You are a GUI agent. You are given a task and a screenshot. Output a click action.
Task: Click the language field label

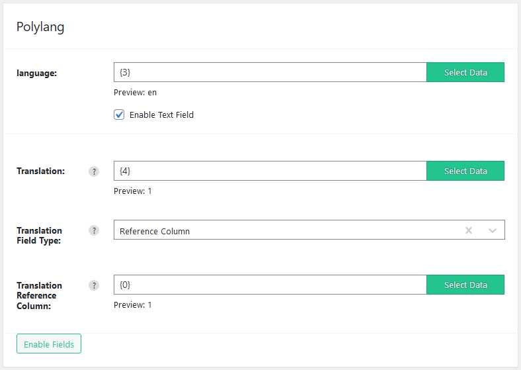tap(36, 73)
